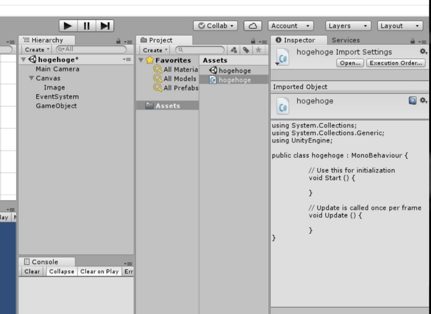Open the cloud Services button in toolbar
Screen dimensions: 431x314
click(x=253, y=26)
